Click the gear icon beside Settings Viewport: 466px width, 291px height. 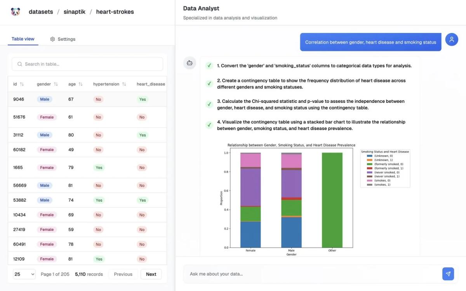tap(52, 39)
